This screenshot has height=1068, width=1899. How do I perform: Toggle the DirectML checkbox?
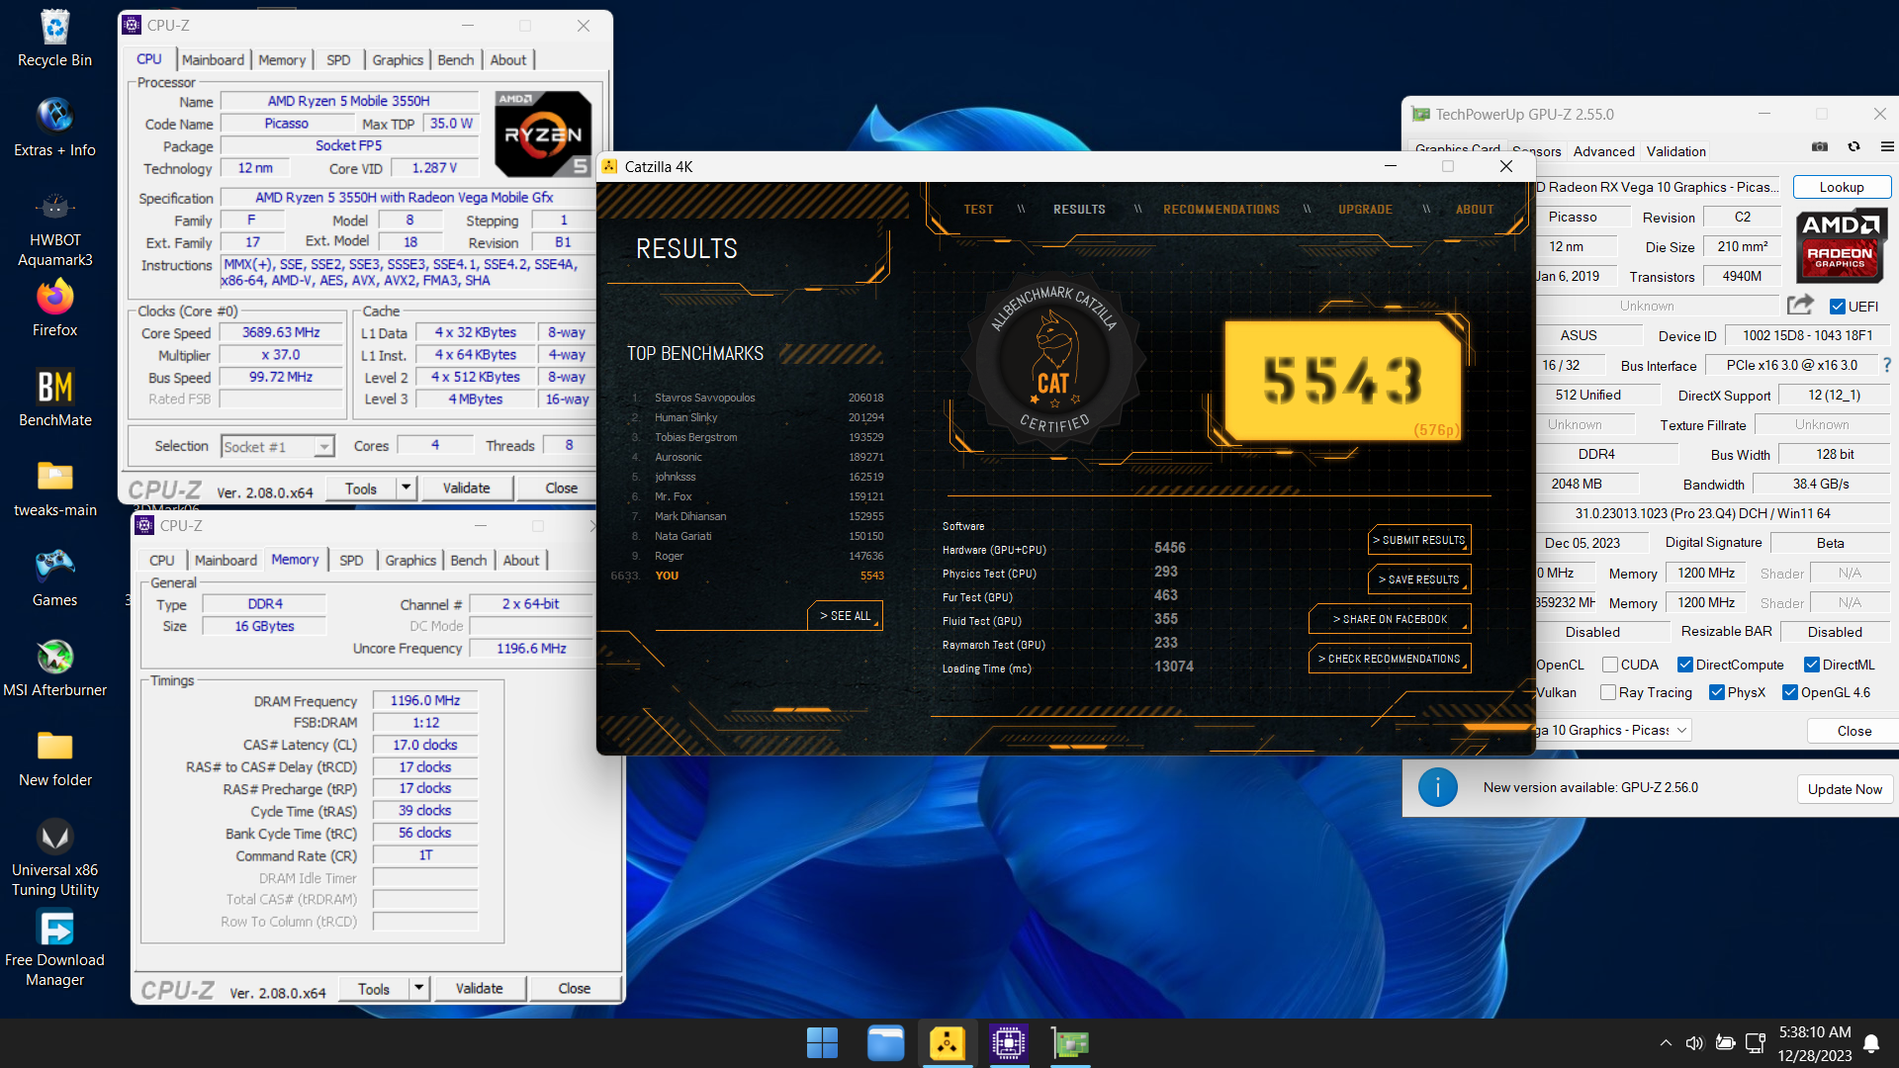point(1812,665)
